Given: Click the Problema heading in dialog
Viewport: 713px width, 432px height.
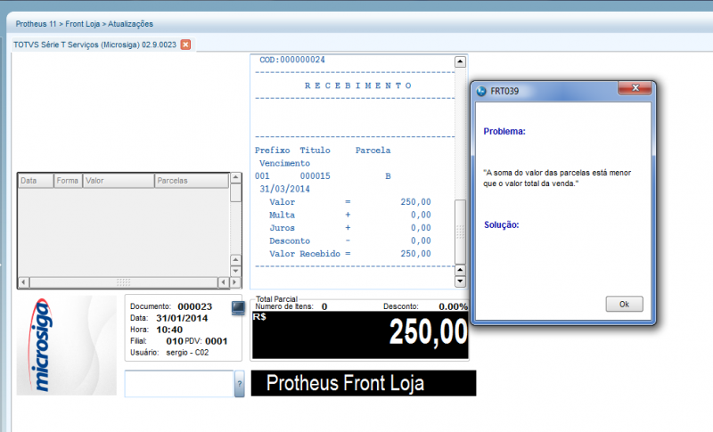Looking at the screenshot, I should (504, 132).
